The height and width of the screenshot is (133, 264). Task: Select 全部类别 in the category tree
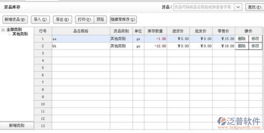(14, 30)
